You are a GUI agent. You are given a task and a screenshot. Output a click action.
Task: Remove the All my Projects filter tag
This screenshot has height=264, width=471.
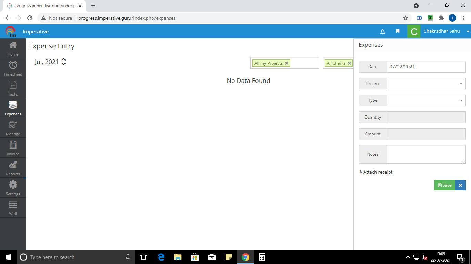[x=287, y=63]
